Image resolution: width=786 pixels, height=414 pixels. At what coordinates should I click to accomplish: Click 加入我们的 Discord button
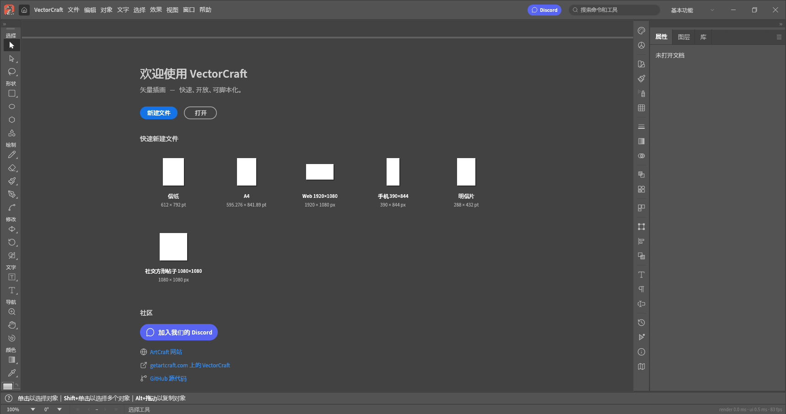pyautogui.click(x=179, y=332)
